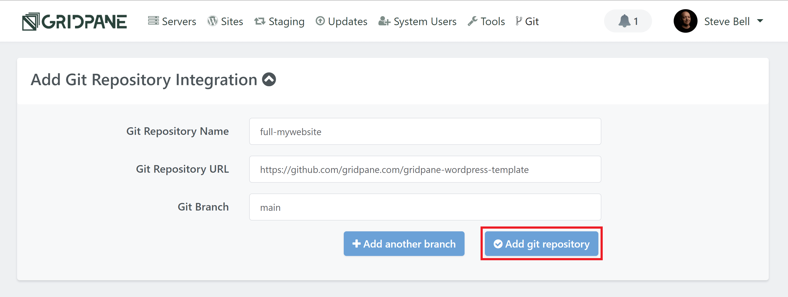
Task: Open the notifications bell
Action: (x=628, y=21)
